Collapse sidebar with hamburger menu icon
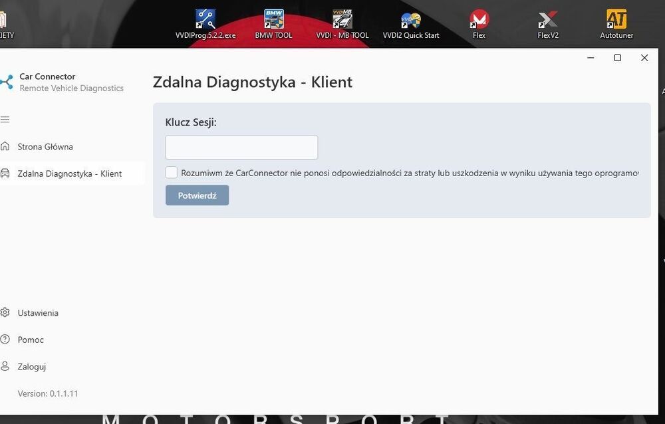Screen dimensions: 665x424 coord(5,119)
